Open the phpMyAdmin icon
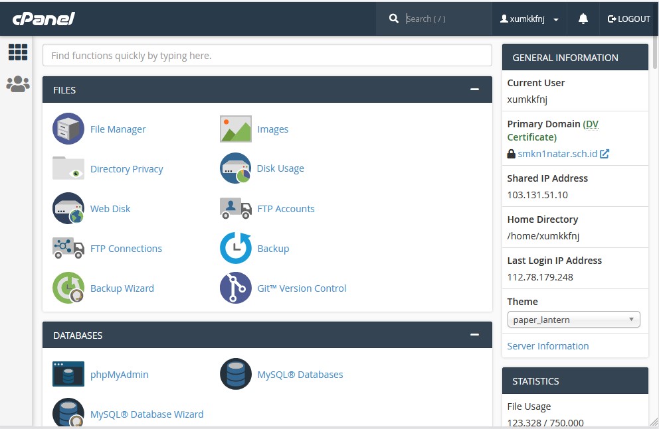 click(68, 374)
